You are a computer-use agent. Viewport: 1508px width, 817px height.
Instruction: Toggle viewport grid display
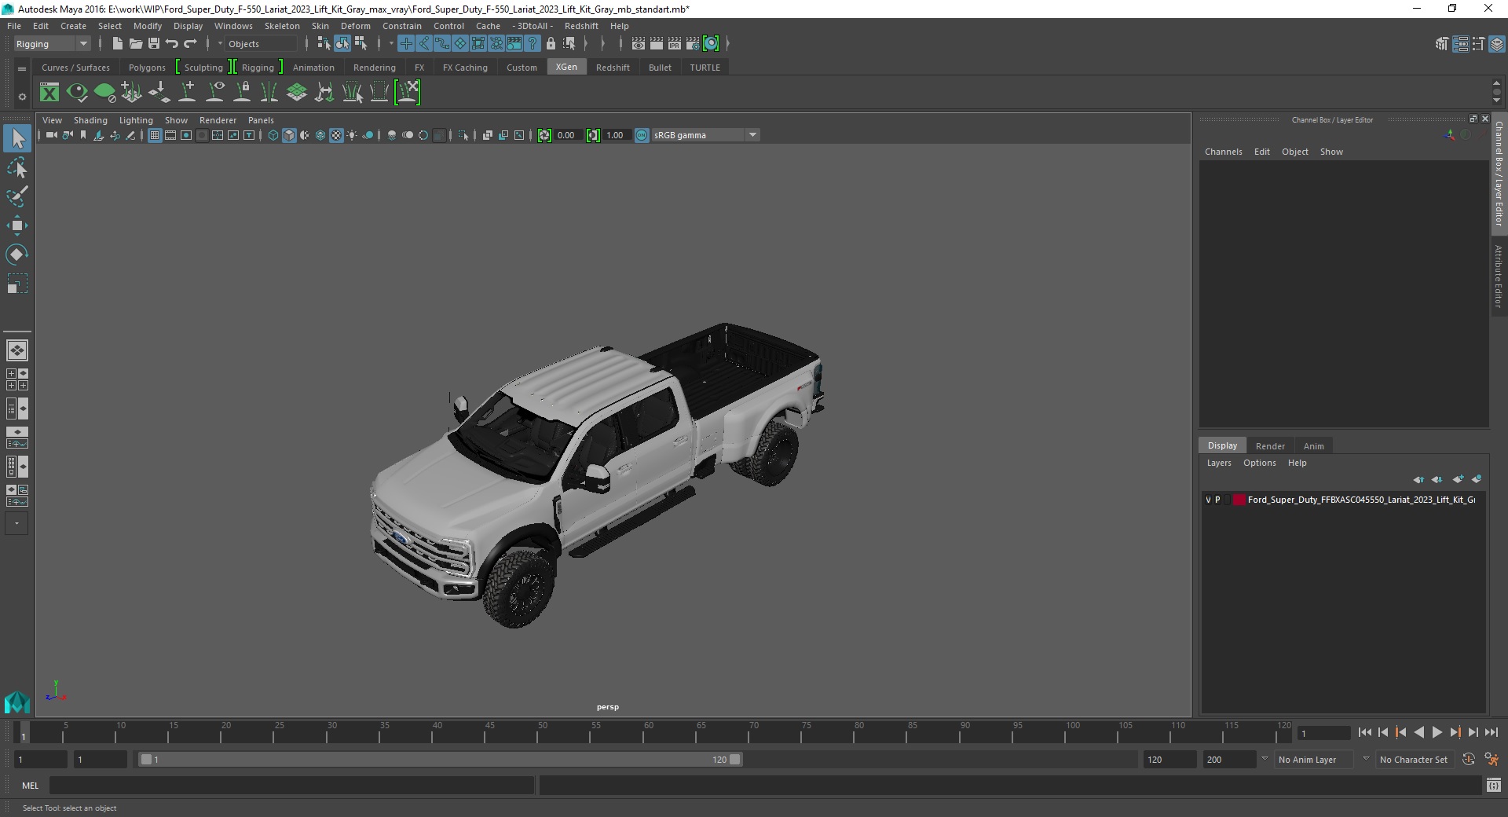pyautogui.click(x=155, y=135)
